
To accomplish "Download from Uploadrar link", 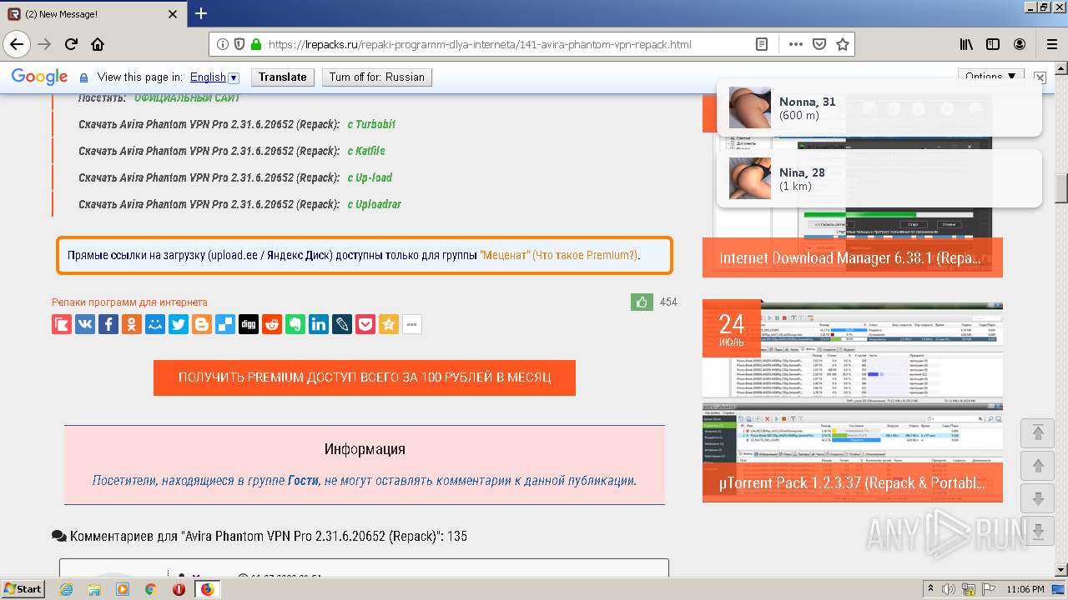I will click(x=375, y=204).
